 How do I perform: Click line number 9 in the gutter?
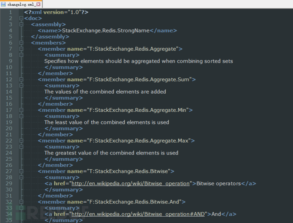[x=11, y=61]
